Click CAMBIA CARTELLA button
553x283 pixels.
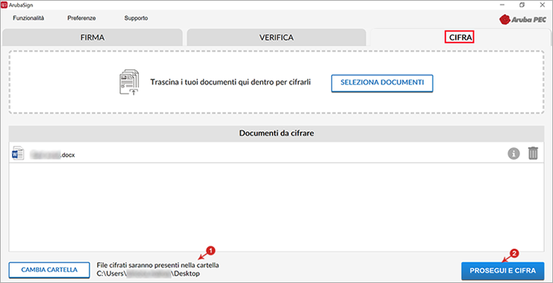click(49, 270)
